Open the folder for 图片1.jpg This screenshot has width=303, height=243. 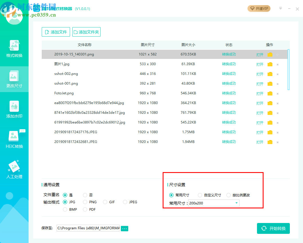270,64
